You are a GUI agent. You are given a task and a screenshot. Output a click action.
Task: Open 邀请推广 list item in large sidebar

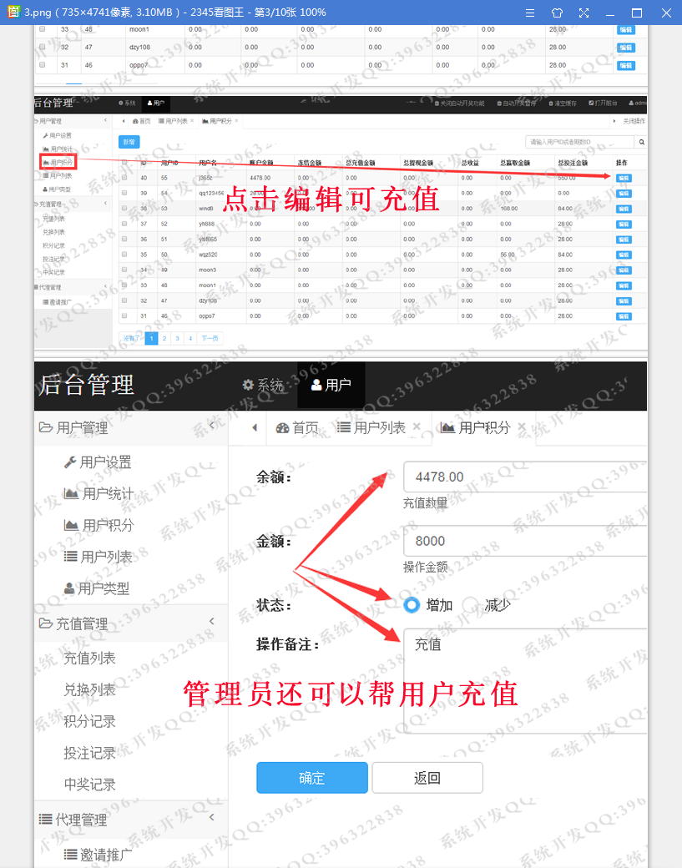tap(98, 855)
